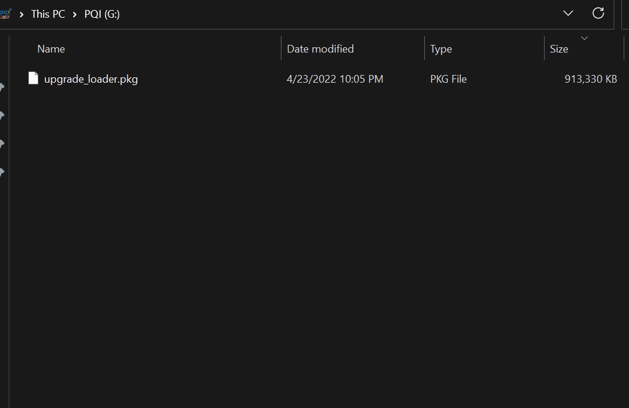Navigate to This PC in the breadcrumb
The width and height of the screenshot is (629, 408).
(x=48, y=14)
